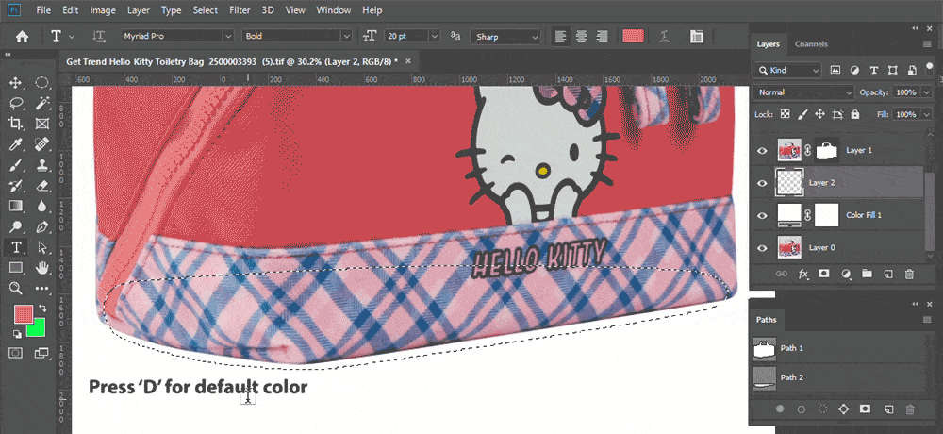Left align text
The width and height of the screenshot is (943, 434).
(560, 36)
